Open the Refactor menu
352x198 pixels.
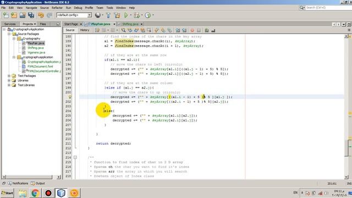pyautogui.click(x=57, y=8)
